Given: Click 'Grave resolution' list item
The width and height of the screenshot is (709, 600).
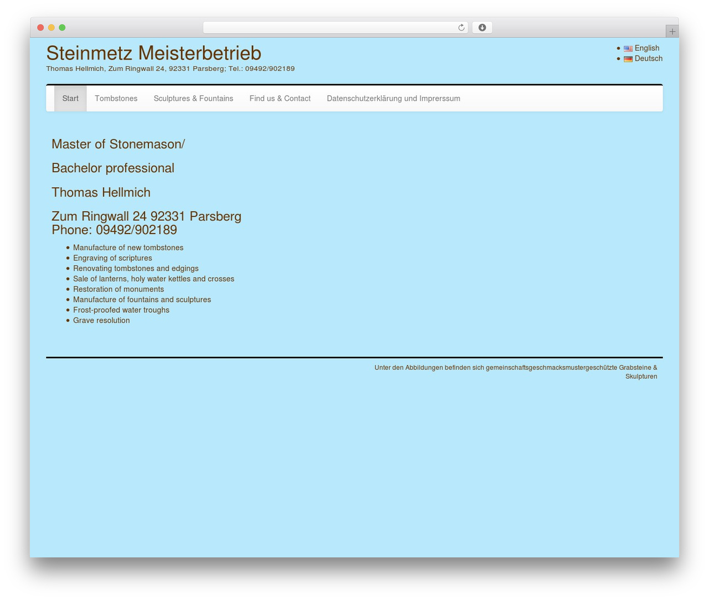Looking at the screenshot, I should [101, 320].
